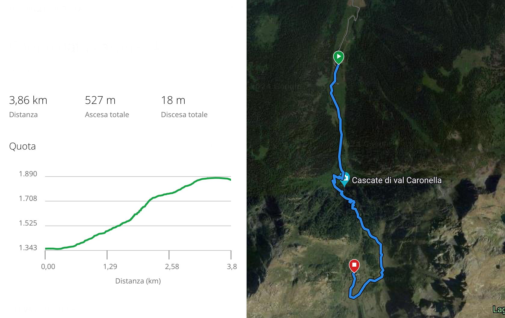
Task: Click the 2,58 km tick on chart axis
Action: [x=172, y=267]
